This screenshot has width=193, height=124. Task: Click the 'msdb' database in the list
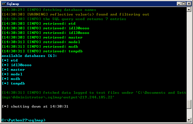16,79
